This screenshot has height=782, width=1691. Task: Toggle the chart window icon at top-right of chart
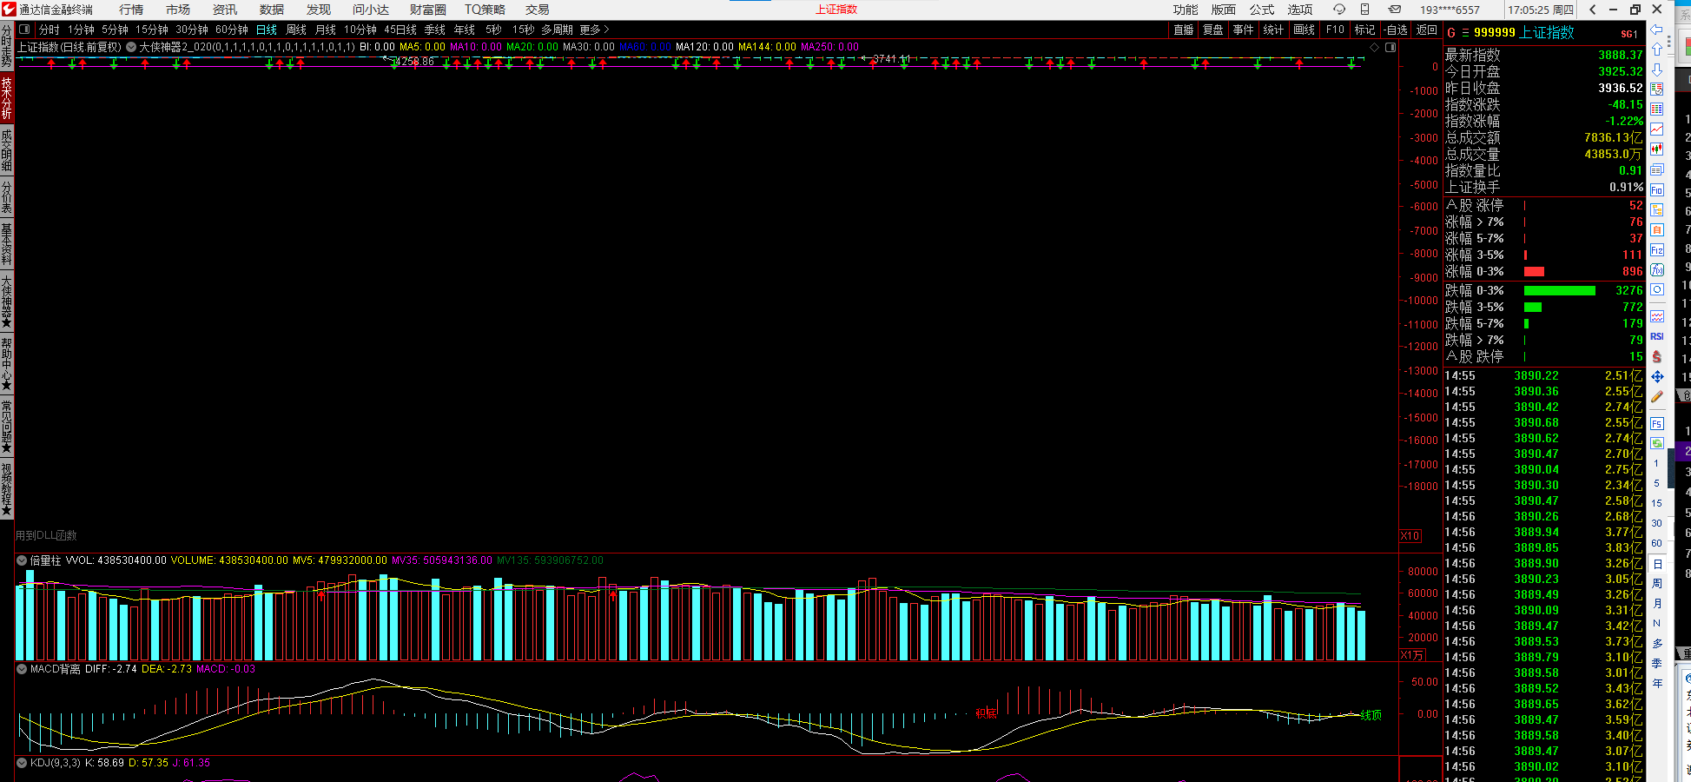click(x=1390, y=47)
